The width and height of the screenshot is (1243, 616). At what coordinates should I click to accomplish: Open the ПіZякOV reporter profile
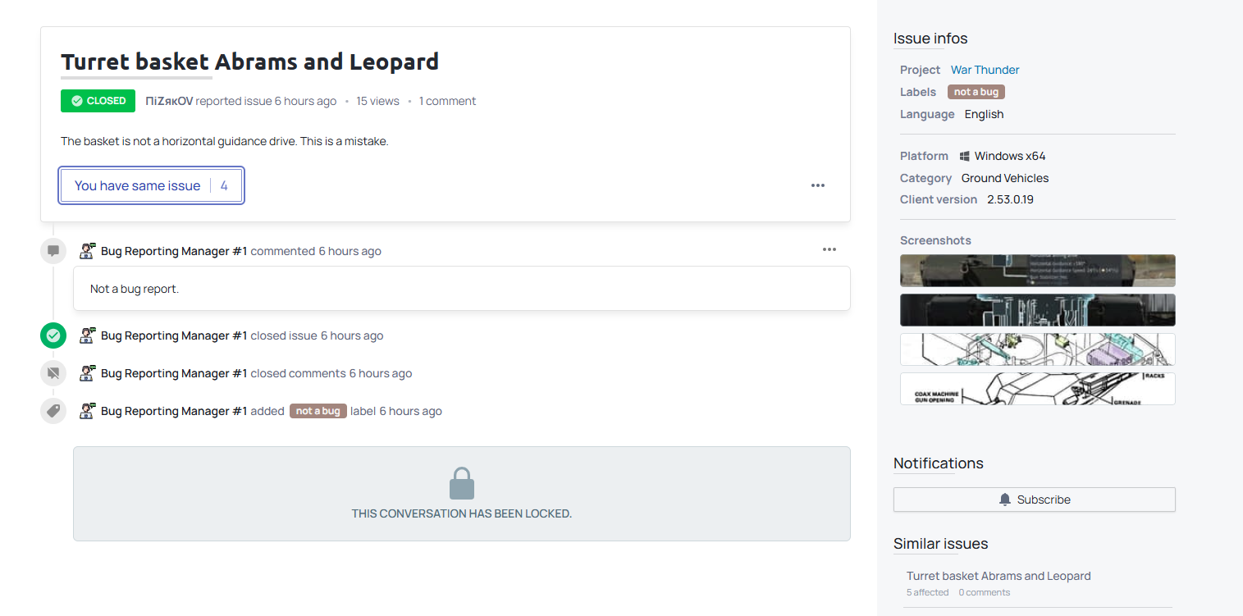point(169,101)
